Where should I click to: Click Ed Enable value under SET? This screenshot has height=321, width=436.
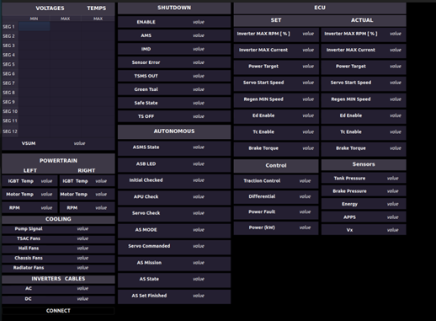(x=308, y=115)
